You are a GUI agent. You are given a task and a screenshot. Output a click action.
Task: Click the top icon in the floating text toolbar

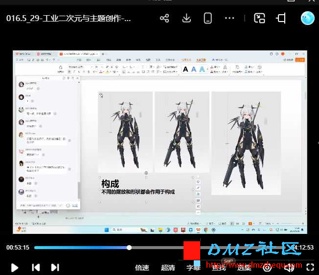pyautogui.click(x=198, y=182)
